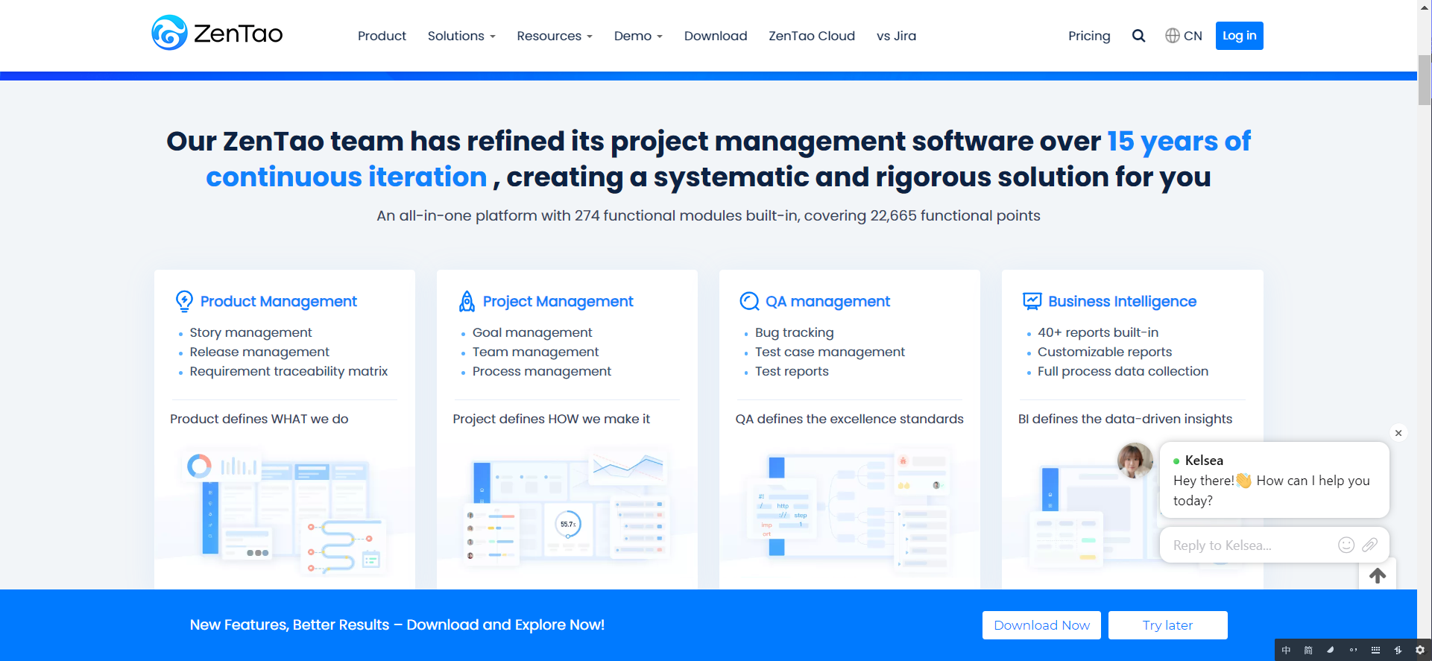Click 'Story management' list item
This screenshot has height=661, width=1432.
point(250,332)
